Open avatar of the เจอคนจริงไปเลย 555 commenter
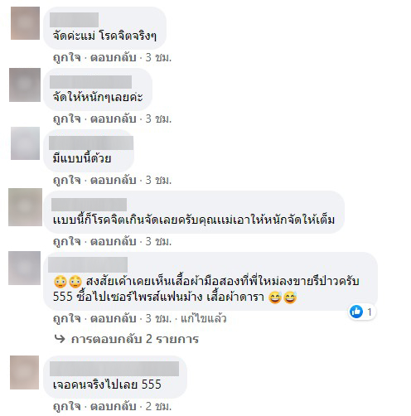Viewport: 411px width, 416px height. coord(25,372)
